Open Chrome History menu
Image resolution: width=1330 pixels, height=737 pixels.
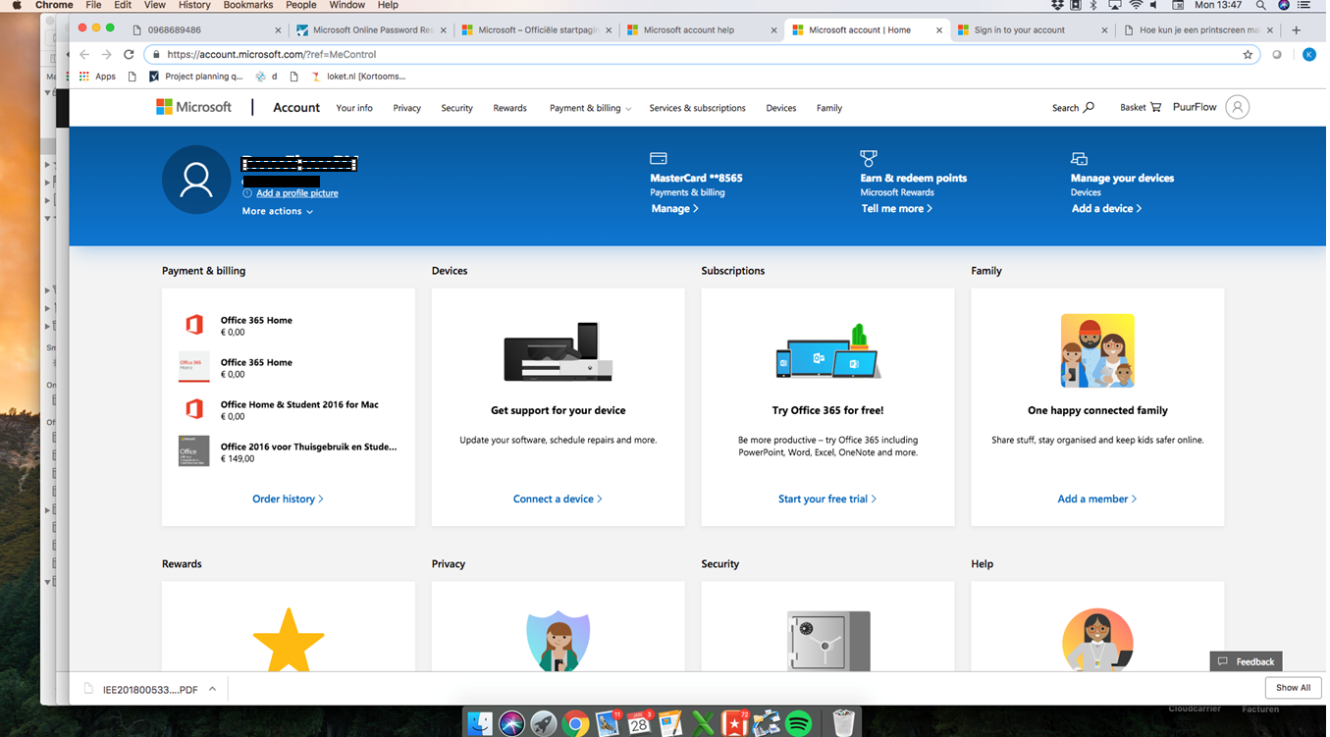(194, 6)
